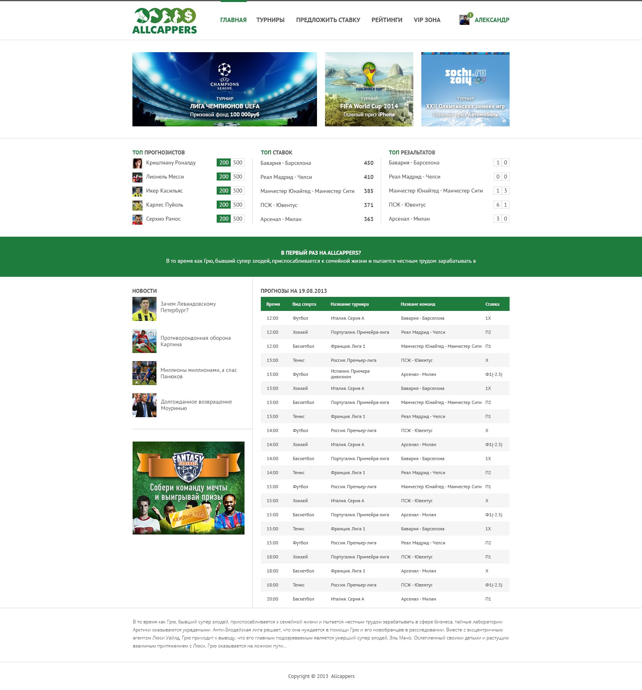642x690 pixels.
Task: Open forecaster Криштиану Роналду name link
Action: 171,162
